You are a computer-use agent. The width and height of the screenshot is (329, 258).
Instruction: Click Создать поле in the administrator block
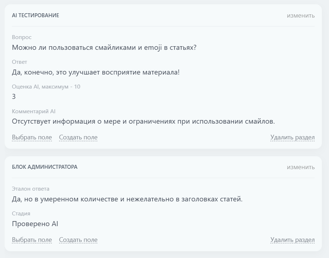coord(78,240)
